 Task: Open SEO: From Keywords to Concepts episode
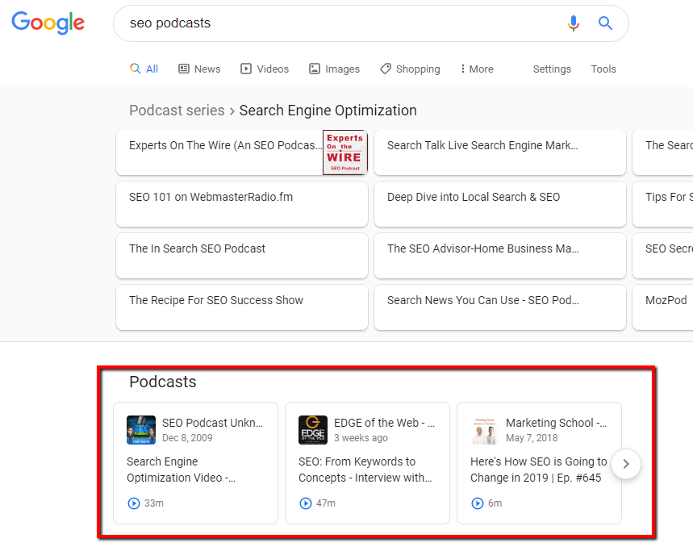(x=365, y=470)
